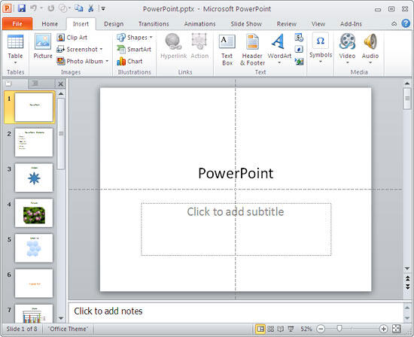Go to previous slide button
This screenshot has height=337, width=414.
coord(407,278)
